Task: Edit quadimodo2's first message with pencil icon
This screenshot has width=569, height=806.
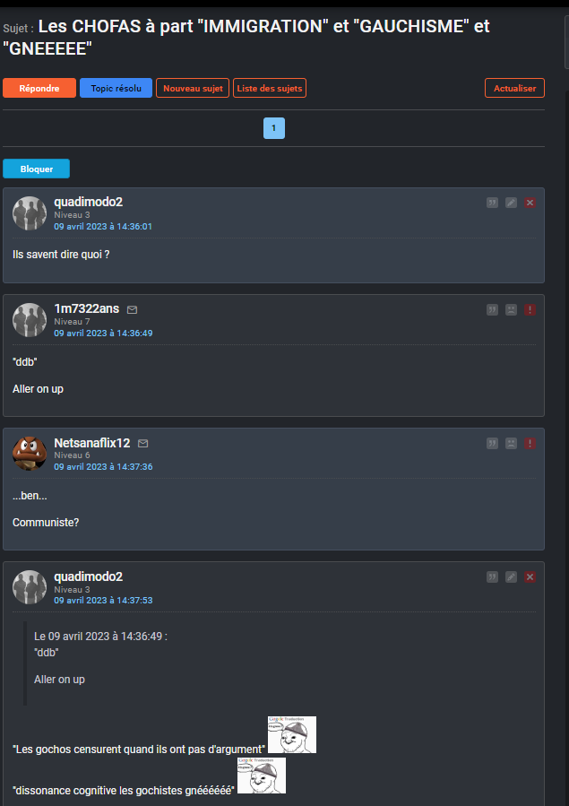Action: click(x=511, y=203)
